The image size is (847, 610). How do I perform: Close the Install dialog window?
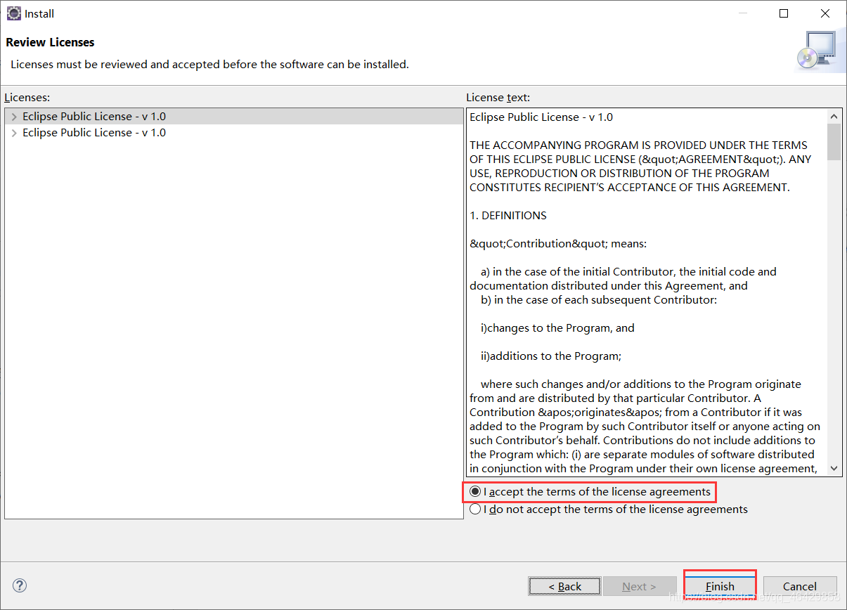click(x=825, y=13)
